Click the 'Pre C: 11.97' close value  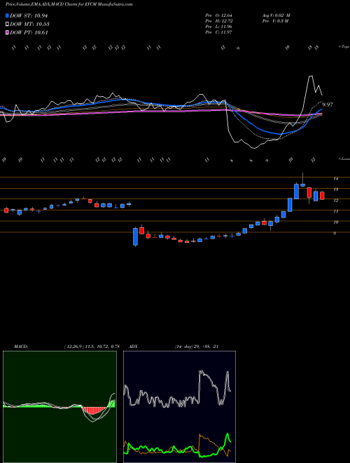[x=219, y=32]
